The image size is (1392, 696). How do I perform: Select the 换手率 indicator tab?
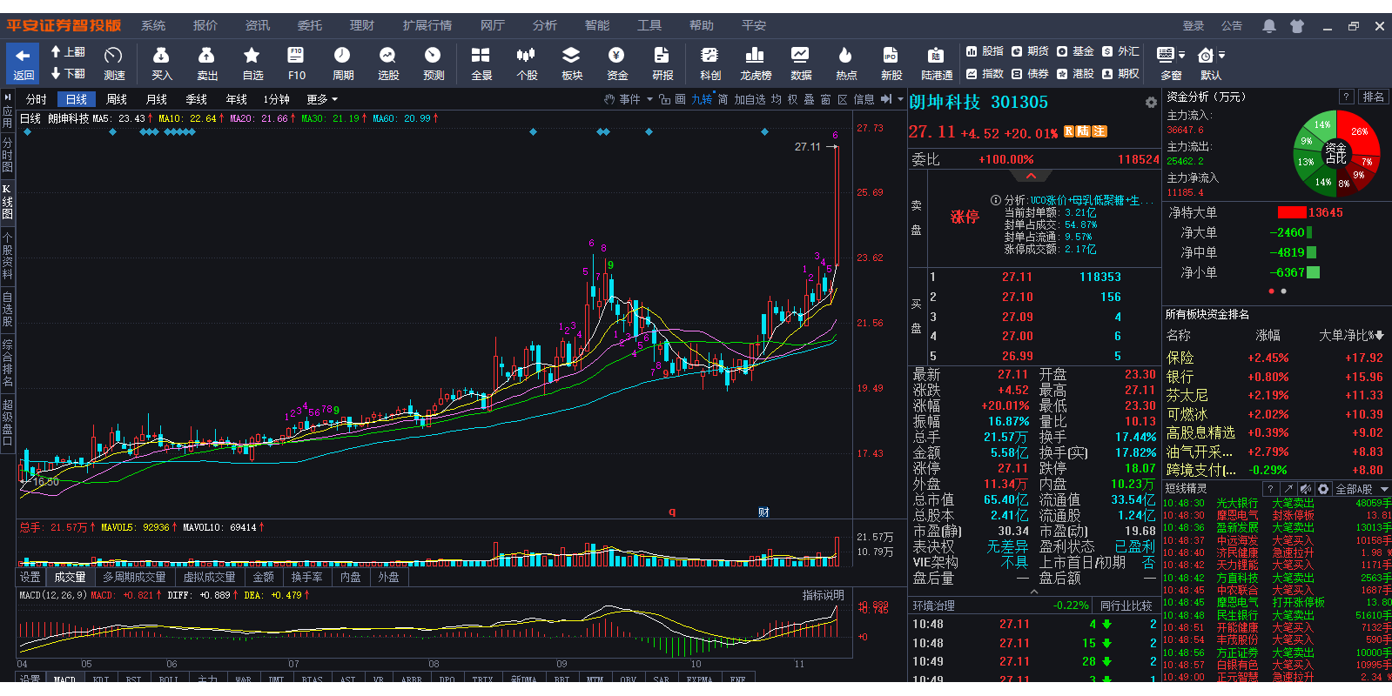[306, 577]
